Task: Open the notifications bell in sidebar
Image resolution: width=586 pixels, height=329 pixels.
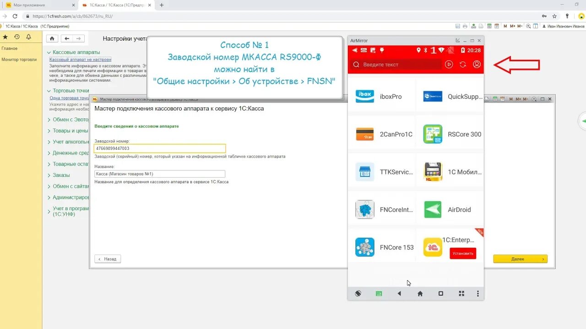Action: coord(28,37)
